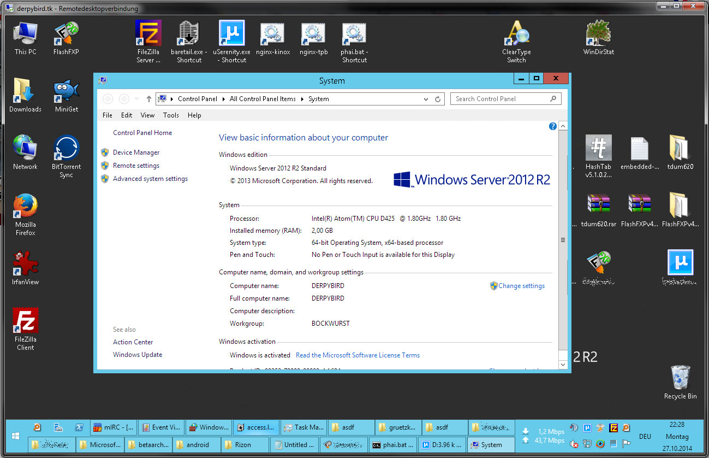Open the BitTorrent Sync icon
Screen dimensions: 709x458
pyautogui.click(x=66, y=157)
